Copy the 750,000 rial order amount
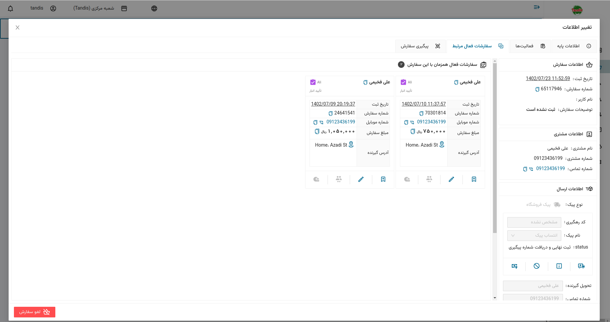 coord(413,132)
